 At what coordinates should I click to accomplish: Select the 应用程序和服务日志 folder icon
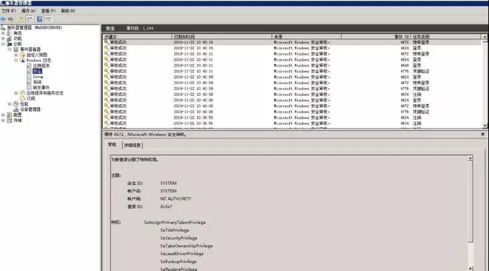click(x=23, y=93)
